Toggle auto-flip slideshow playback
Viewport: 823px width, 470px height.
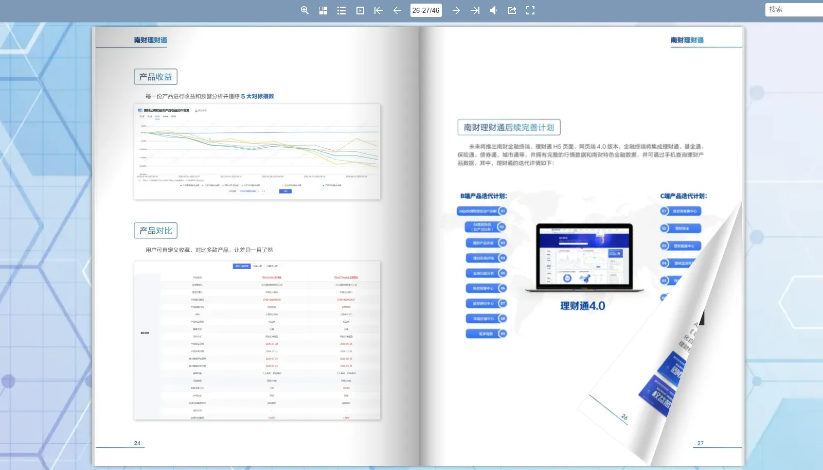tap(360, 10)
